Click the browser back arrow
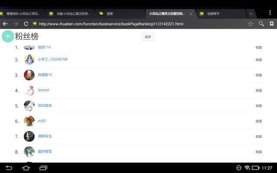277x173 pixels. point(5,24)
